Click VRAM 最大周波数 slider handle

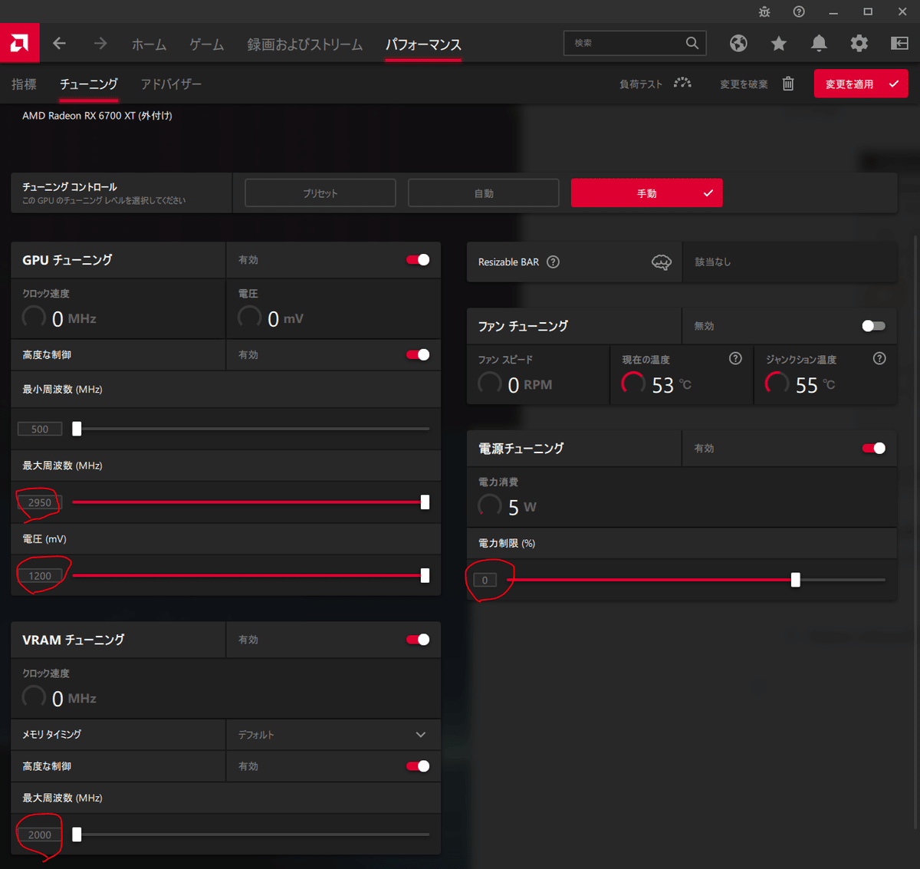77,834
